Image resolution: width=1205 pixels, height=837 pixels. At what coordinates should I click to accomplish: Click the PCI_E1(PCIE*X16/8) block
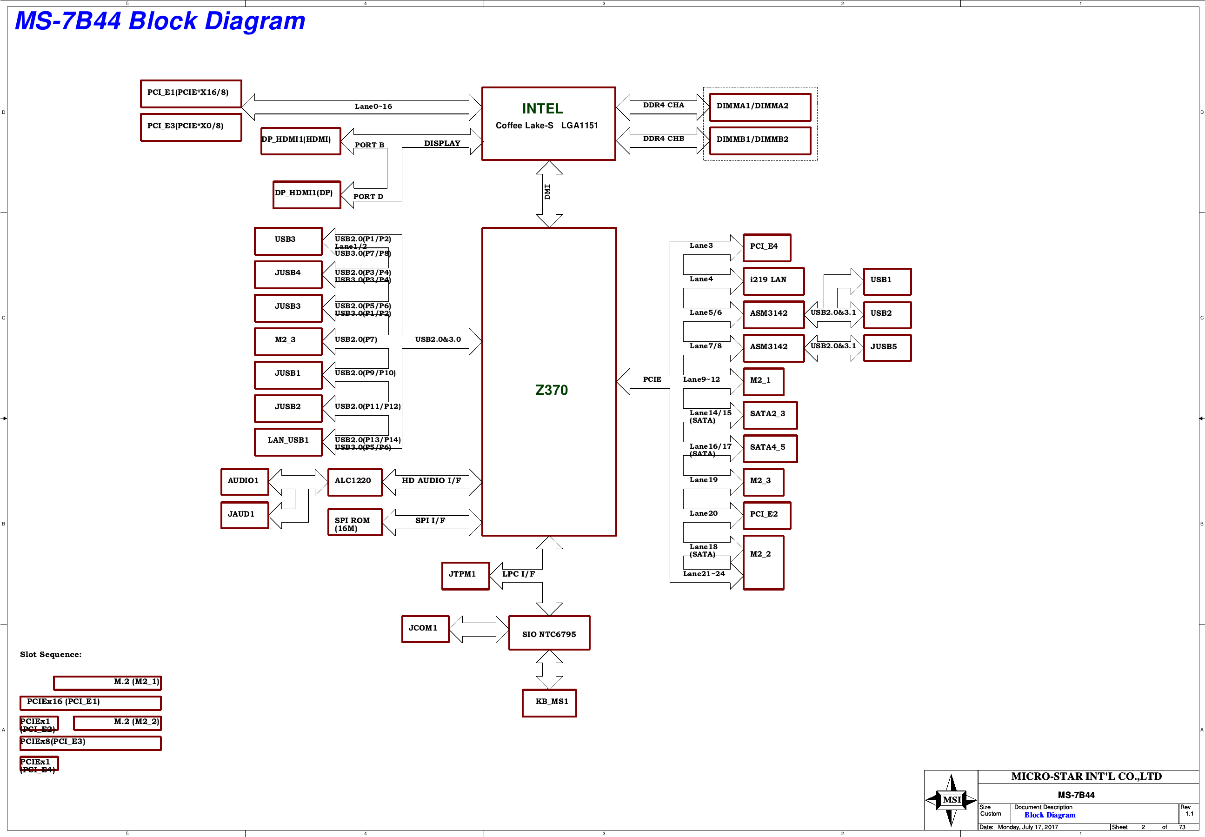pos(191,94)
